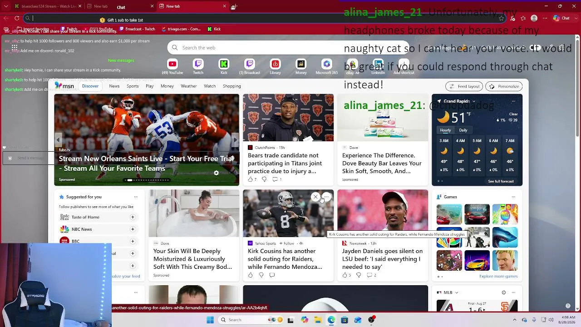This screenshot has width=581, height=327.
Task: Switch weather view to Hourly
Action: click(x=445, y=130)
